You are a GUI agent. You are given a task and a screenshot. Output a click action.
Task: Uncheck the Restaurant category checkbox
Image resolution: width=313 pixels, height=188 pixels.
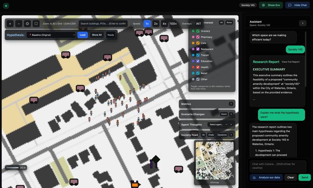click(x=198, y=49)
